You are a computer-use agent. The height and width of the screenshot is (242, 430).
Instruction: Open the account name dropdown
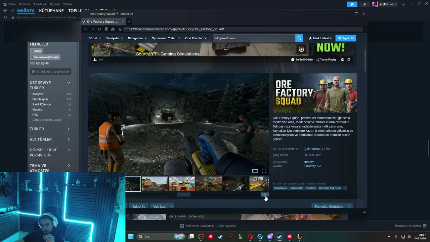388,4
